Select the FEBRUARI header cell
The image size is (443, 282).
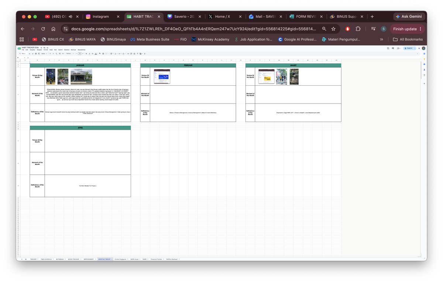click(x=188, y=65)
